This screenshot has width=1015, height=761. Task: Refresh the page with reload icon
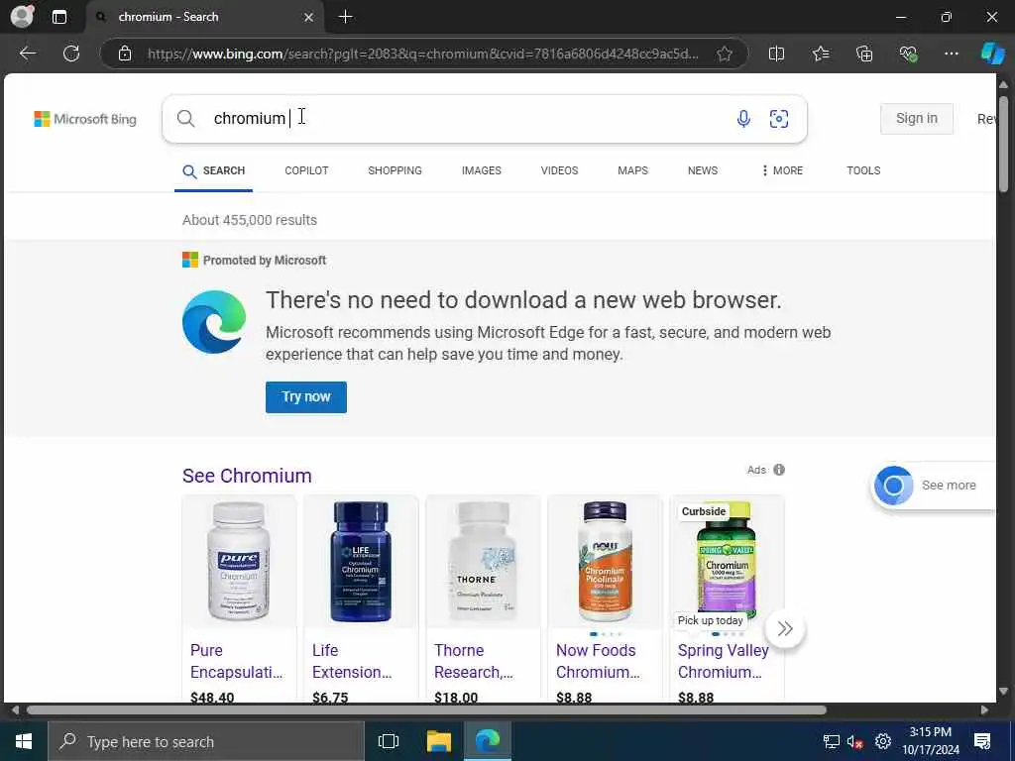pyautogui.click(x=71, y=54)
